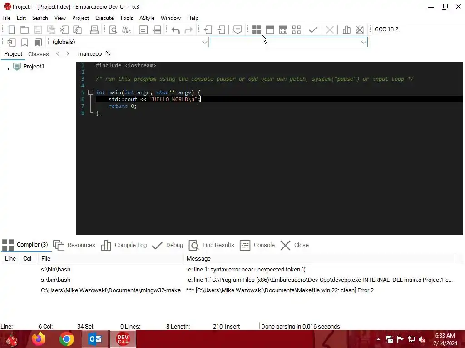Viewport: 465px width, 348px height.
Task: Click the Save file icon
Action: tap(38, 29)
